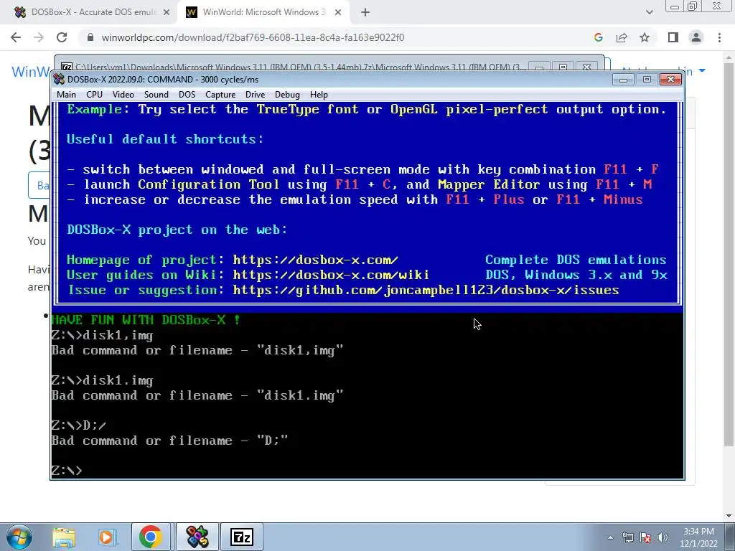This screenshot has height=551, width=735.
Task: Switch to Chrome in the taskbar
Action: tap(151, 537)
